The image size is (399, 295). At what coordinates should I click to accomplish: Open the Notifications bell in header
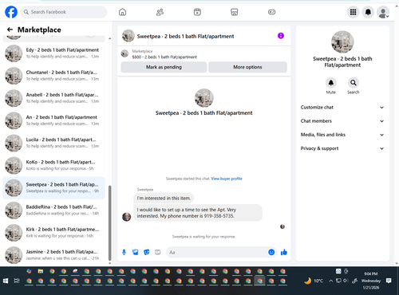point(368,12)
